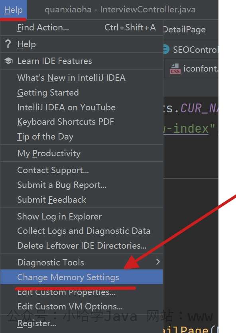Screen dimensions: 236x333
Task: Click the graduation cap Learn icon
Action: coord(8,61)
